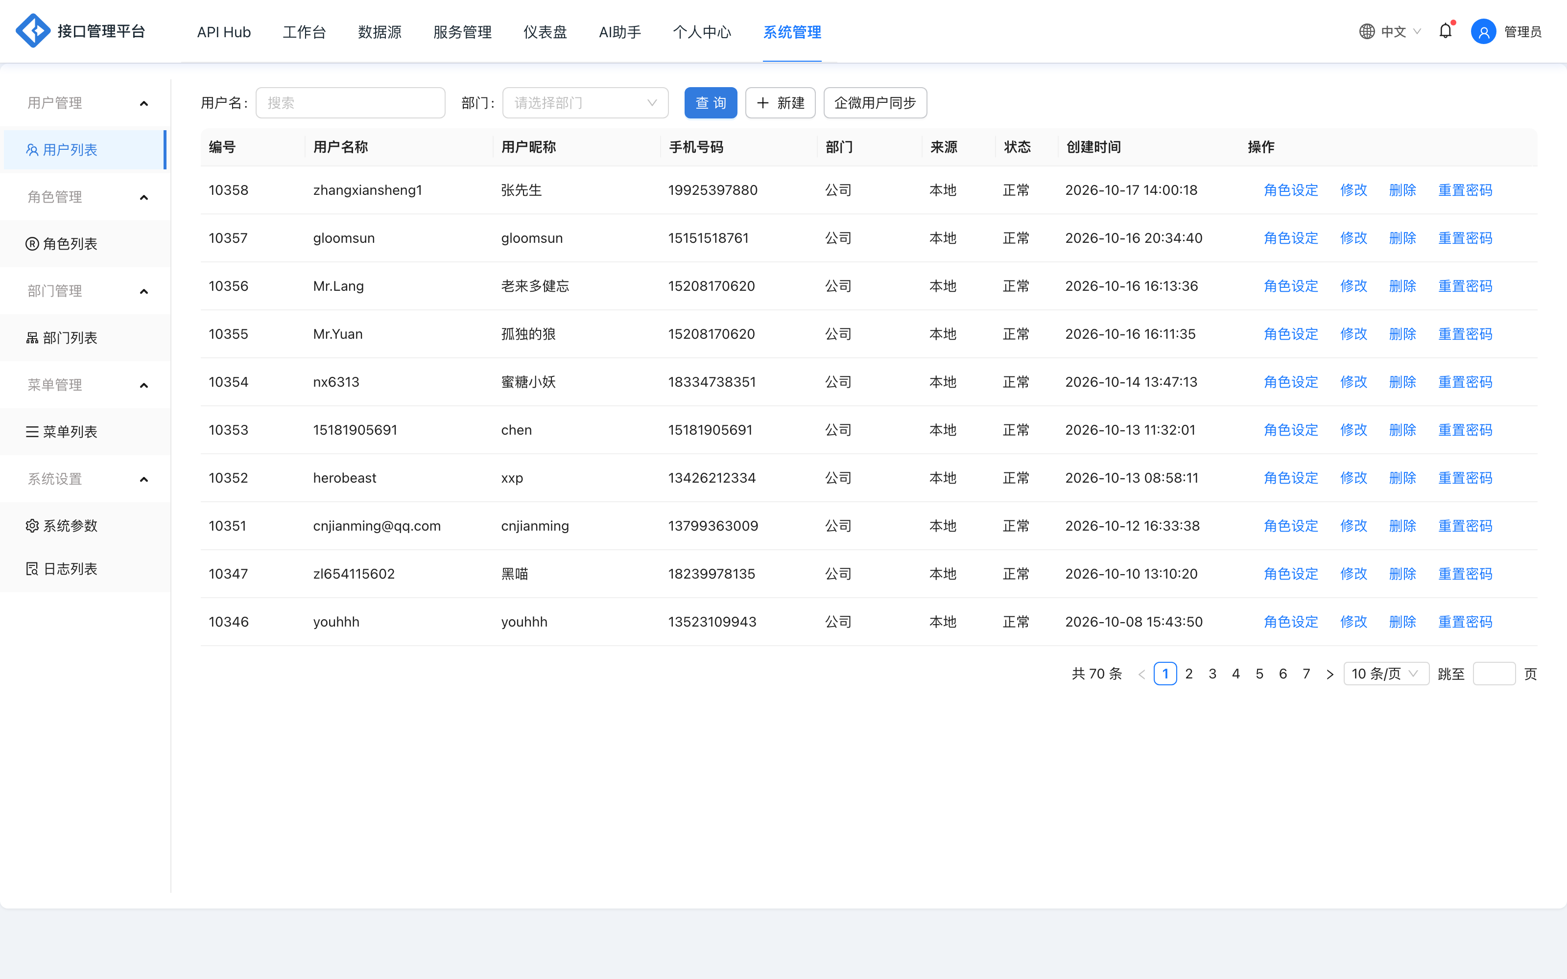1567x979 pixels.
Task: Click the cnjianming@qq.com username cell
Action: tap(377, 526)
